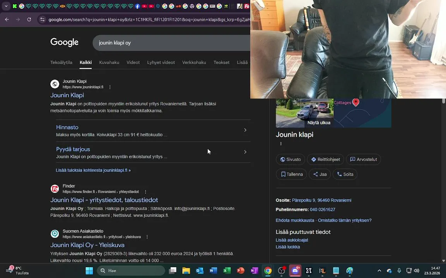The image size is (446, 278).
Task: Open Task View from the taskbar
Action: (172, 271)
